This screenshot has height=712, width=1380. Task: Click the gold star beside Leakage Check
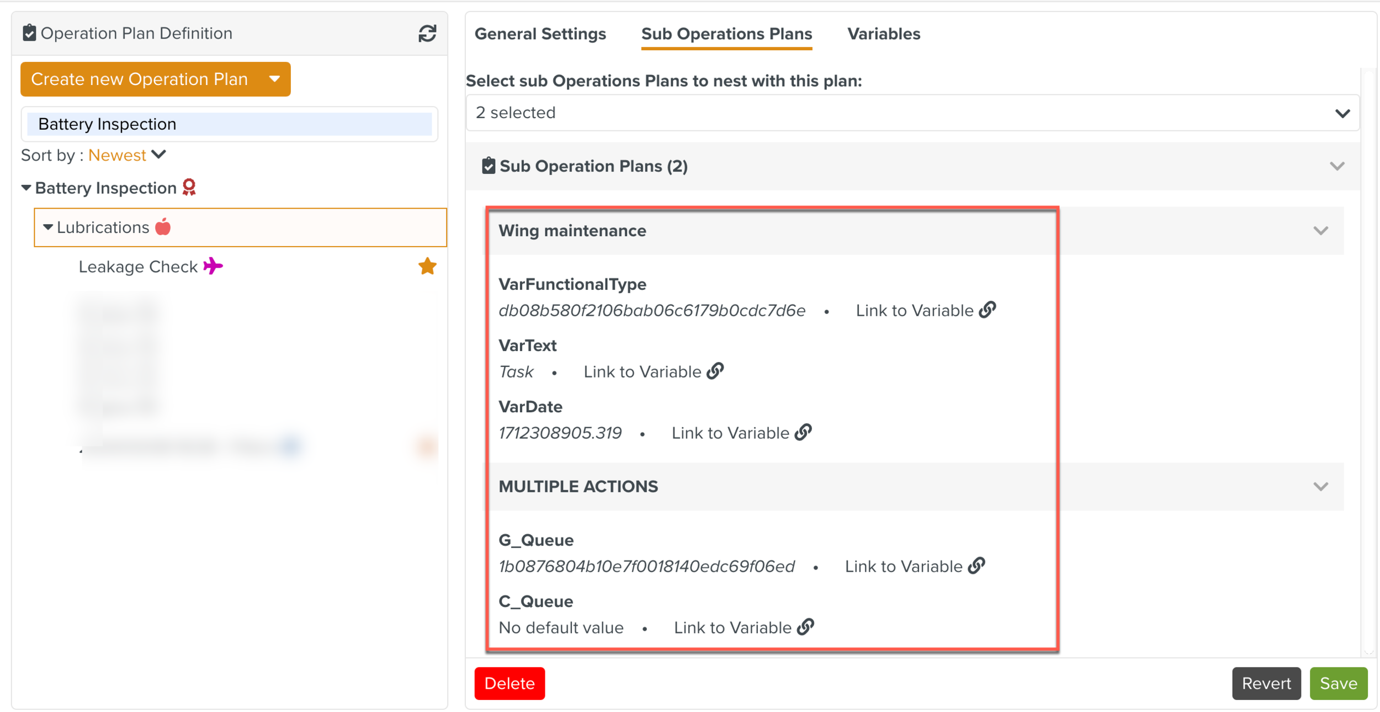tap(427, 267)
